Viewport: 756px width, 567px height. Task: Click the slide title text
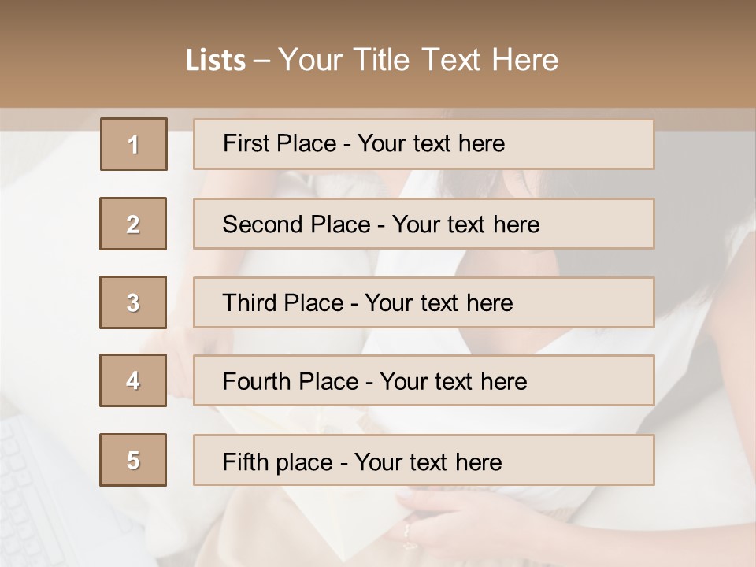372,60
